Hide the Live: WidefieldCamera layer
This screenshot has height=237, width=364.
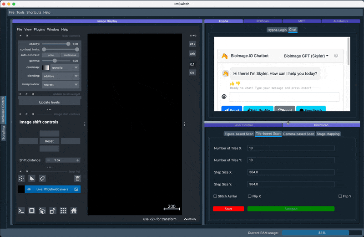pyautogui.click(x=29, y=189)
